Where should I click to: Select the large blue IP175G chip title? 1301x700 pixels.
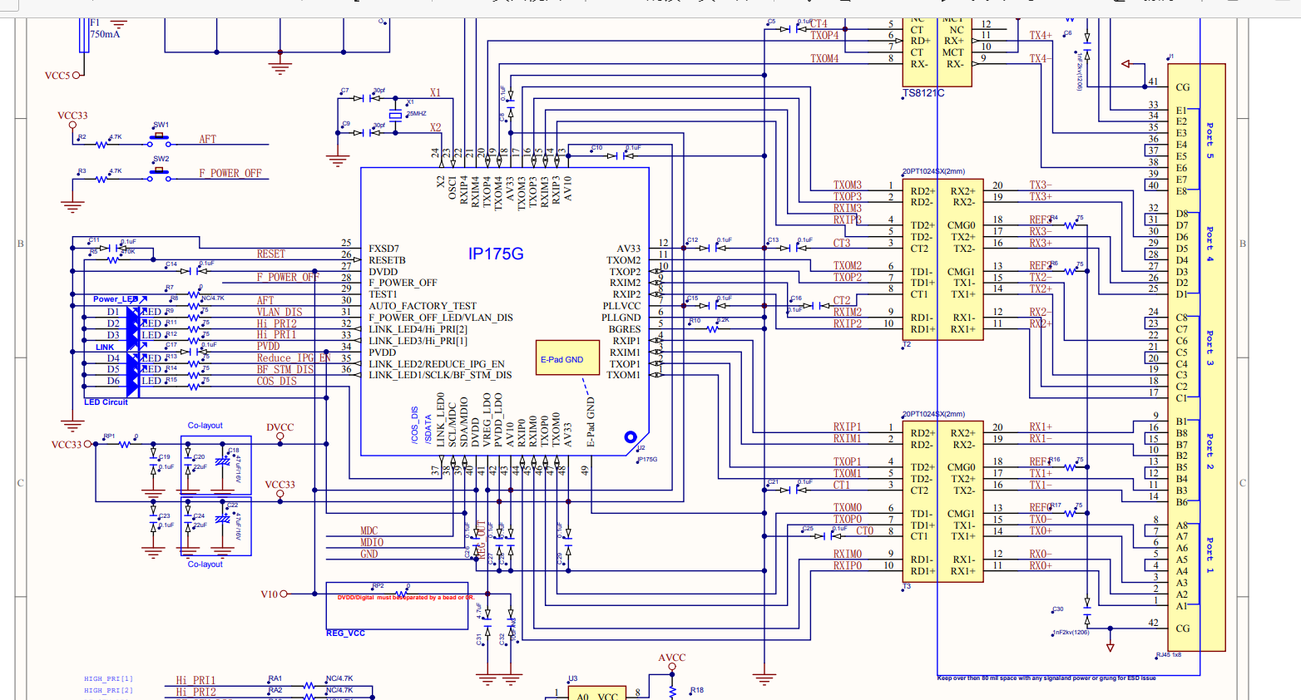coord(496,254)
